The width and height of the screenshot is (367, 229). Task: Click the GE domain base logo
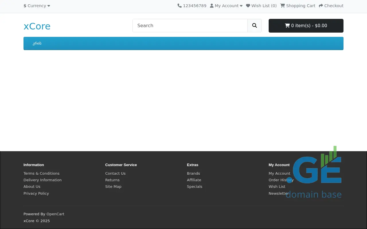point(315,173)
